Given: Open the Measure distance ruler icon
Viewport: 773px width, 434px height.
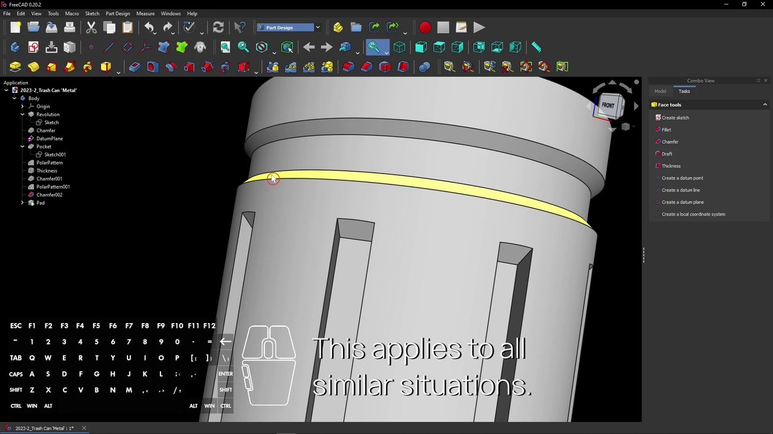Looking at the screenshot, I should (x=536, y=47).
